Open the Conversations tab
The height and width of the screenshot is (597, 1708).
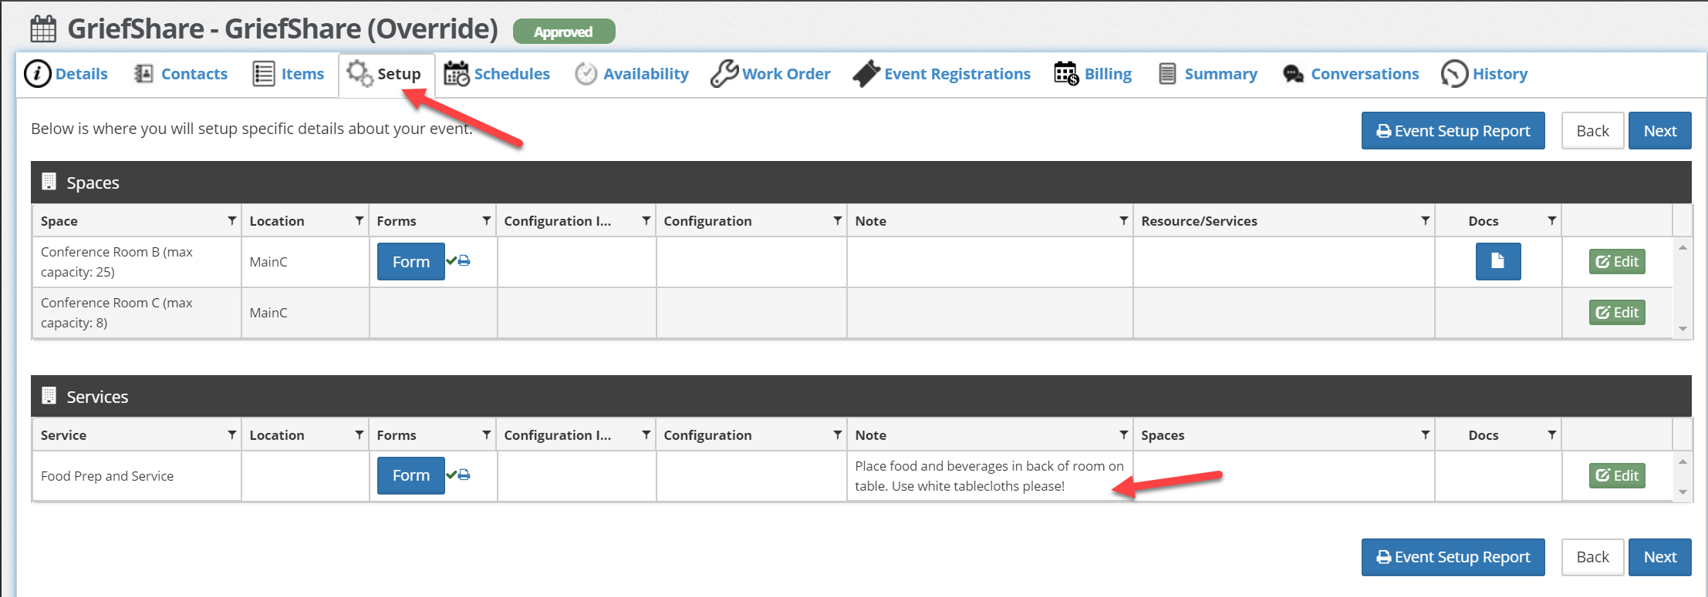click(x=1351, y=74)
